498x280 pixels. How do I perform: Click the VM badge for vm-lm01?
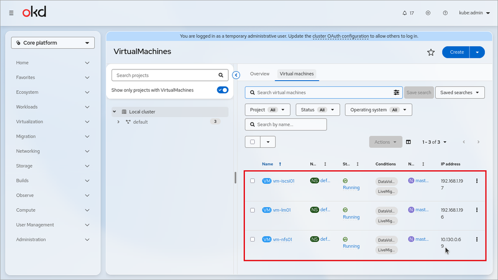point(267,210)
